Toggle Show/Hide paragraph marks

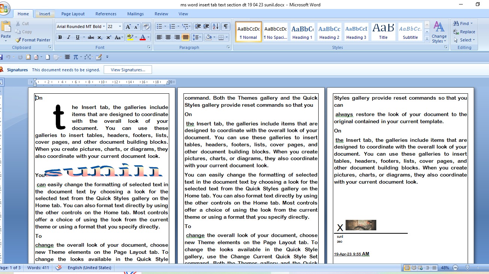[x=226, y=27]
